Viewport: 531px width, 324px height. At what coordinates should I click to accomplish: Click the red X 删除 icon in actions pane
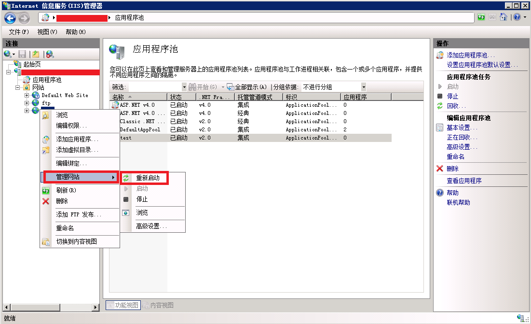point(439,169)
